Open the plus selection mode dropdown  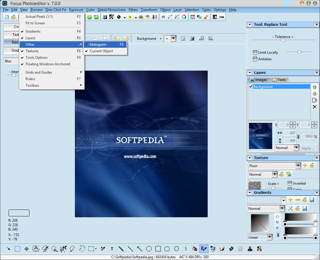(x=174, y=38)
